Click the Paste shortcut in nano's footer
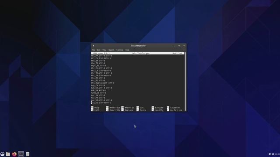 coord(141,110)
